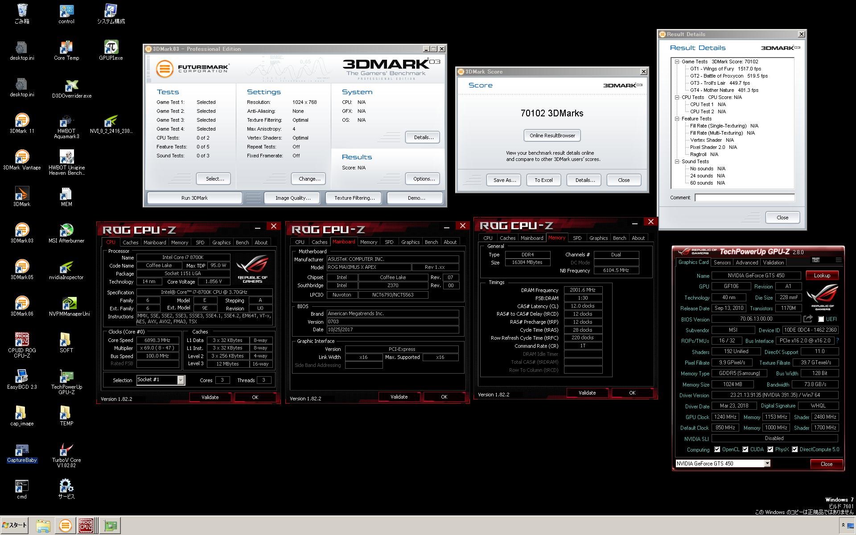Screen dimensions: 856x535
Task: Click the Bus Interface question mark icon
Action: [837, 341]
